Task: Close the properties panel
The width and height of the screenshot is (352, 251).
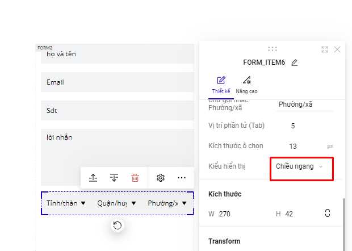Action: tap(337, 49)
